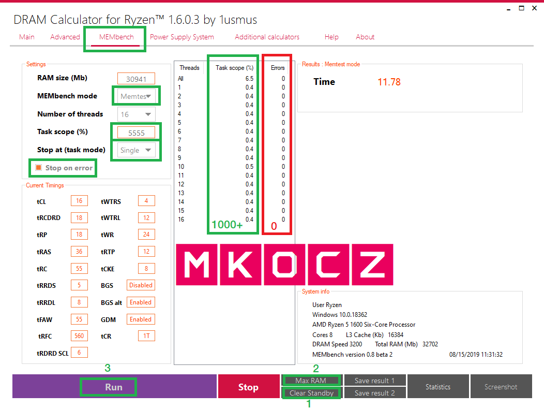The height and width of the screenshot is (409, 544).
Task: Select the All threads row
Action: click(233, 79)
